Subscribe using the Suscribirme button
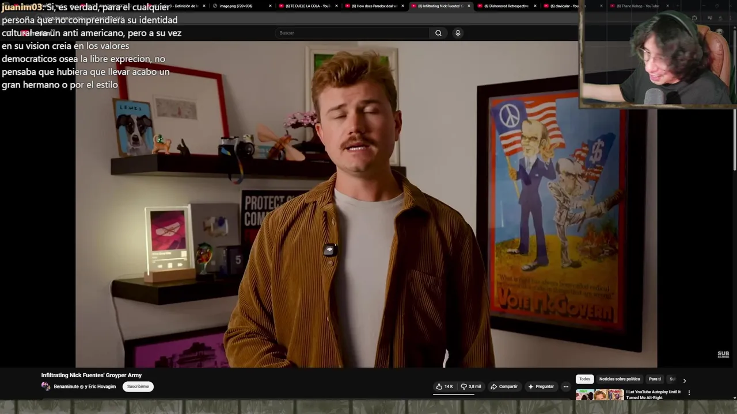 [x=138, y=386]
